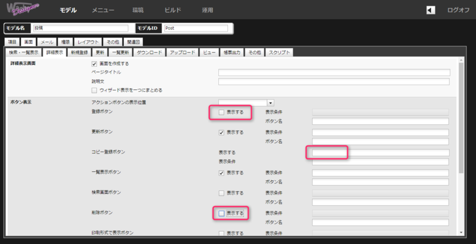
Task: Click 一覧表示ボタン's 表示条件 input field
Action: click(380, 173)
